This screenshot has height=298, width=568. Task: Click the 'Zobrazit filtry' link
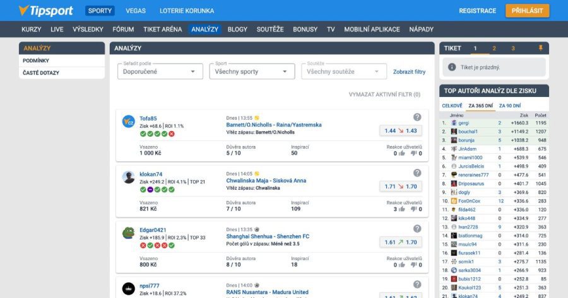pos(409,72)
